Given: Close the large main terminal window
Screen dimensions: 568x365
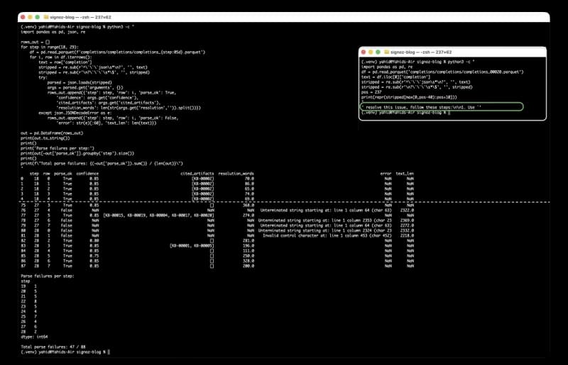Looking at the screenshot, I should tap(23, 17).
